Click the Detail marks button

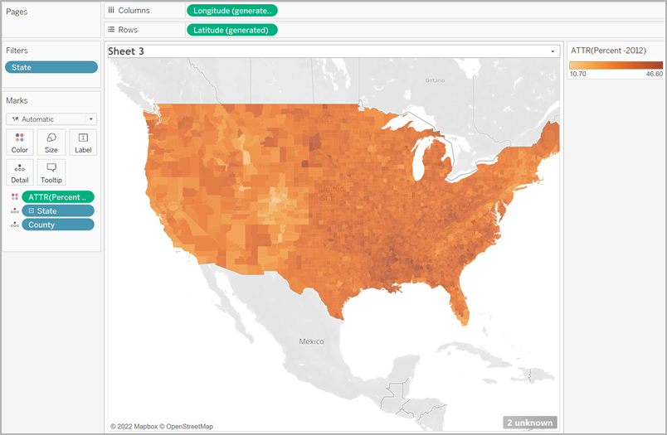coord(20,172)
